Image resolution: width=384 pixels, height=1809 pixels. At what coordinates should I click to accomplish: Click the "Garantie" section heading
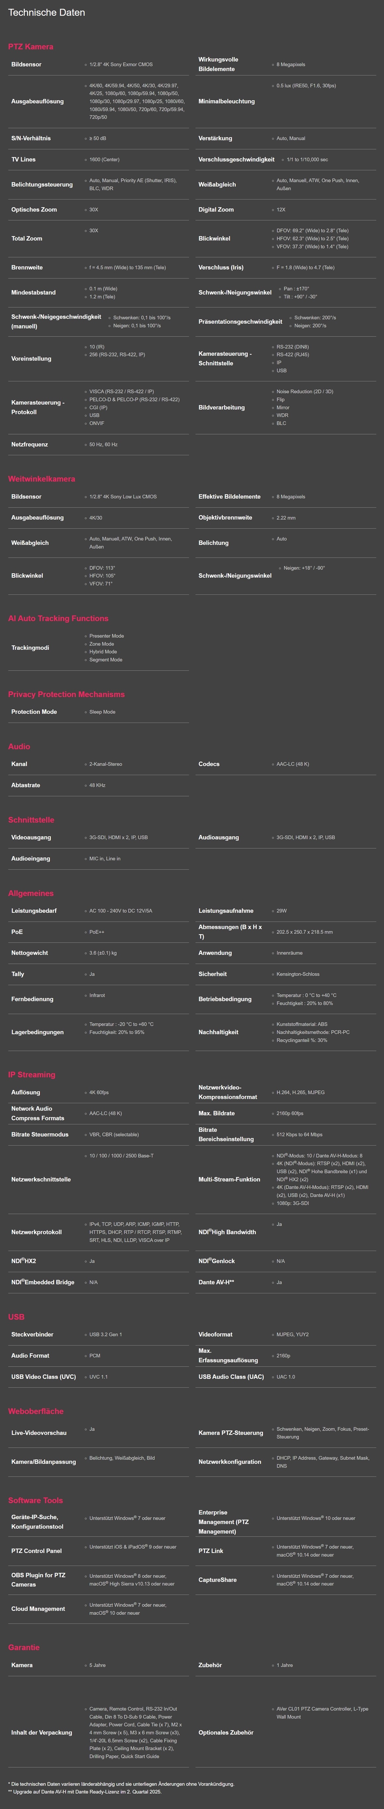coord(24,1647)
